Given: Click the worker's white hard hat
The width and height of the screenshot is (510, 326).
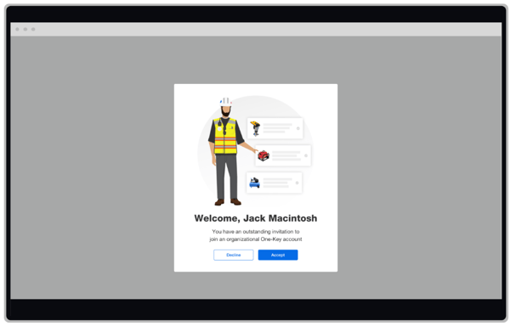Looking at the screenshot, I should 226,101.
